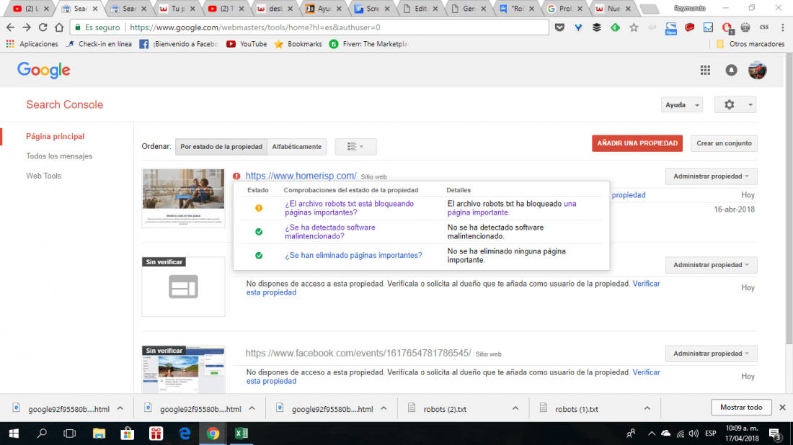Open the Bookmarks folder in bookmarks bar
Image resolution: width=793 pixels, height=445 pixels.
(298, 44)
